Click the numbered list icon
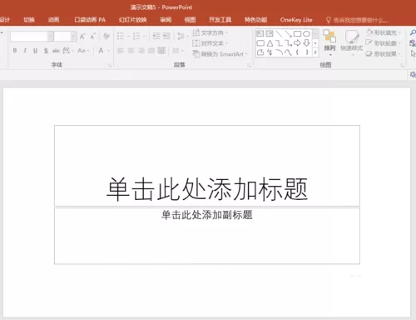Image resolution: width=416 pixels, height=320 pixels. tap(136, 36)
